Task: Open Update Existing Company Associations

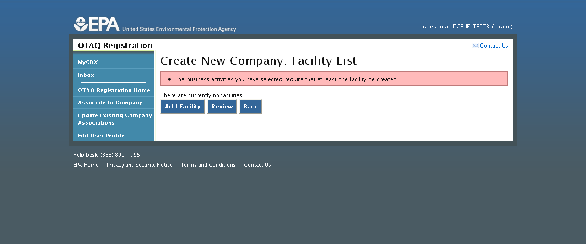Action: (x=114, y=119)
